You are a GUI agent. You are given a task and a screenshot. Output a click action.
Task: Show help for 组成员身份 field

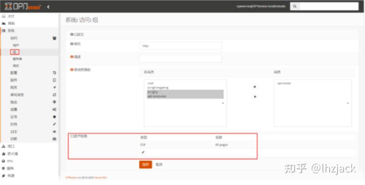pos(71,70)
